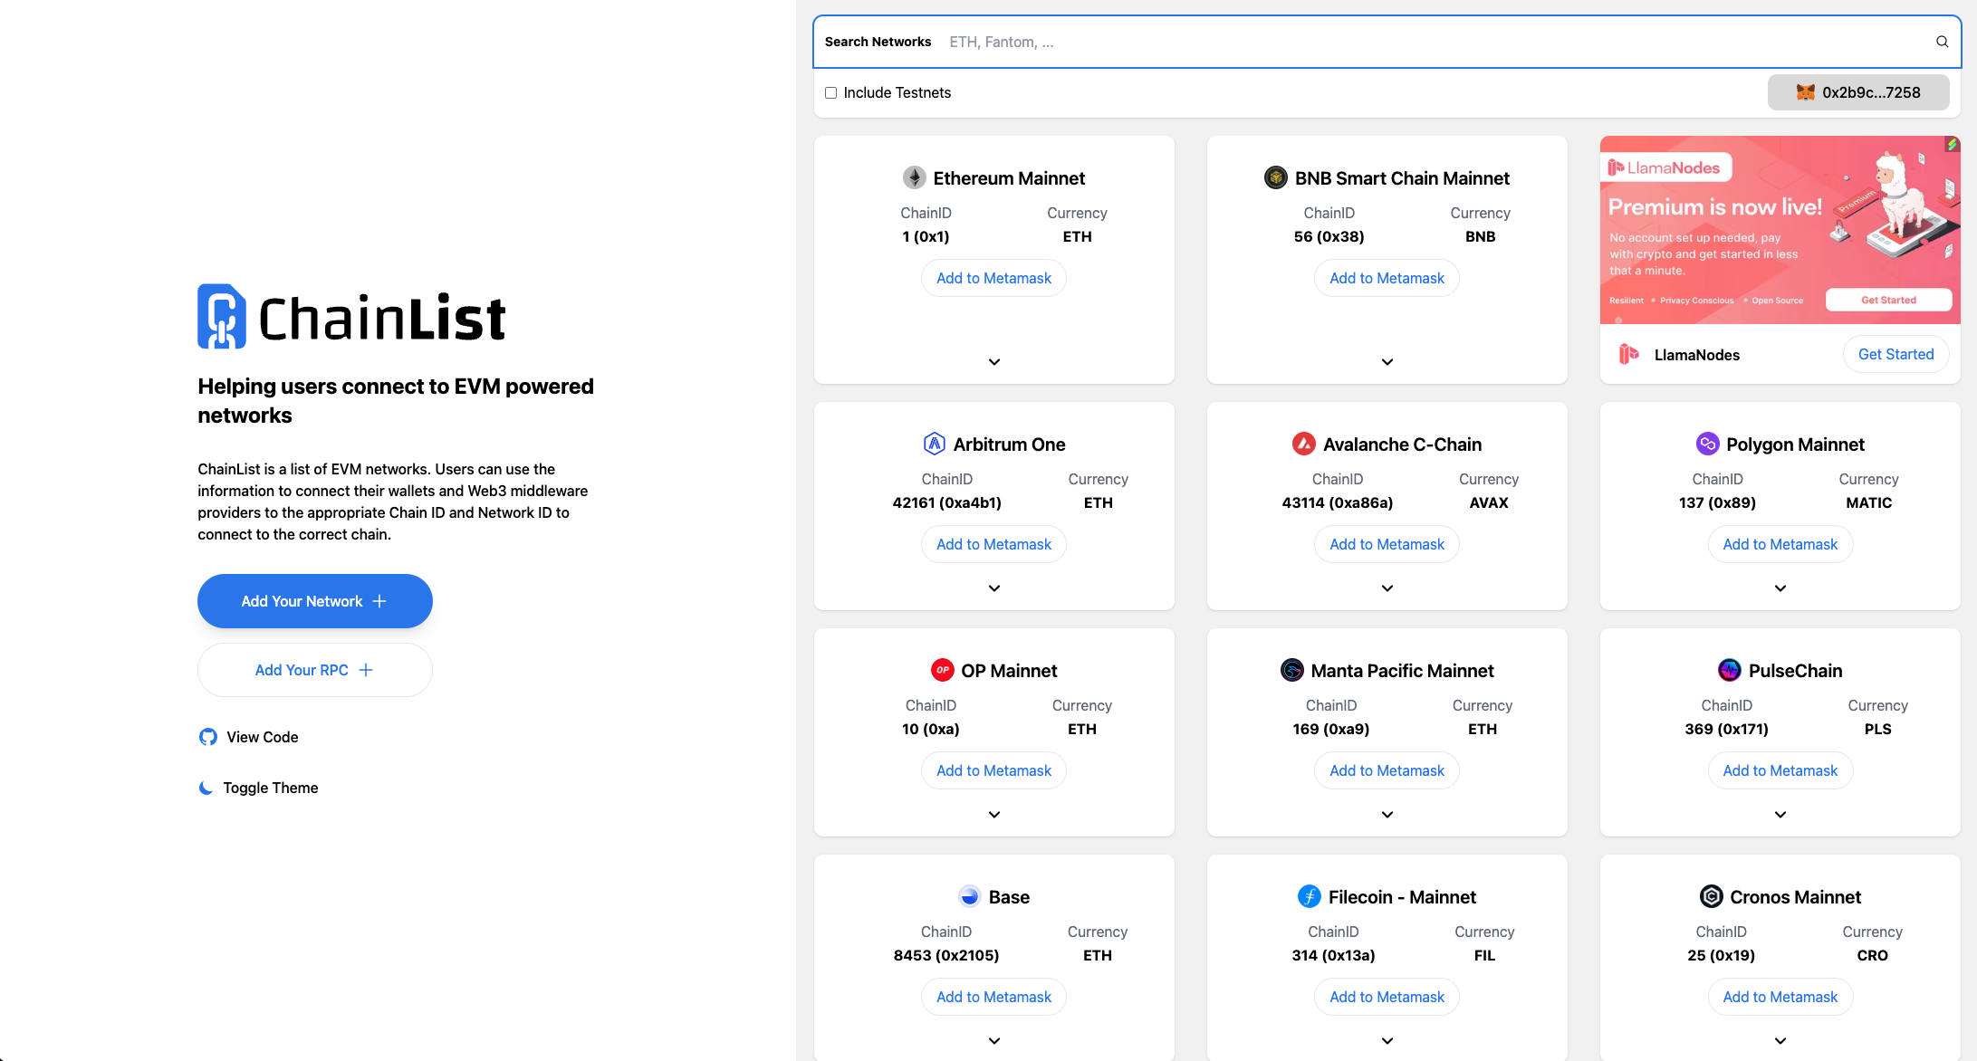Screen dimensions: 1977x1061
Task: Focus the Search Networks input field
Action: [1431, 42]
